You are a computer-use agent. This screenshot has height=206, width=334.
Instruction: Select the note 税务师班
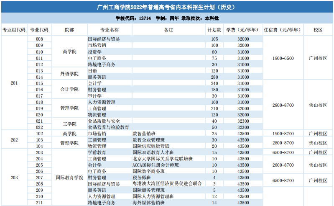coord(142,178)
